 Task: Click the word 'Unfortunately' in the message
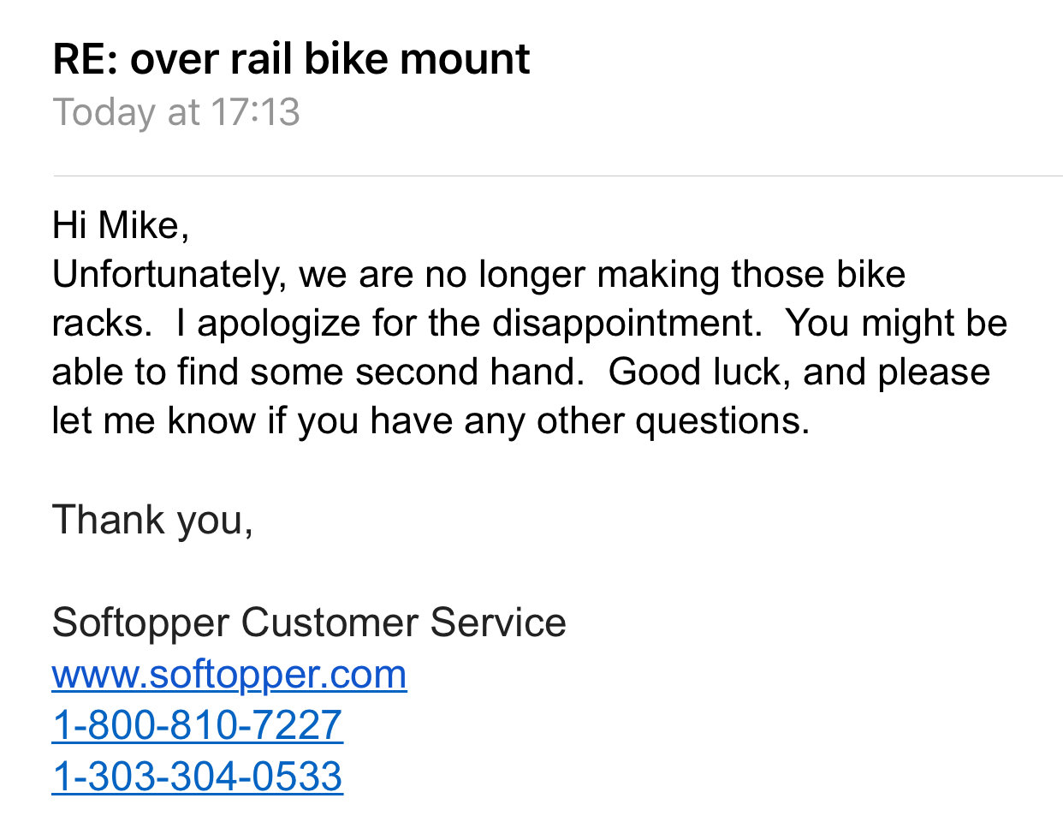166,276
